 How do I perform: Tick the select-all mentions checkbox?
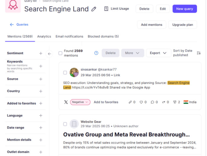[x=60, y=53]
